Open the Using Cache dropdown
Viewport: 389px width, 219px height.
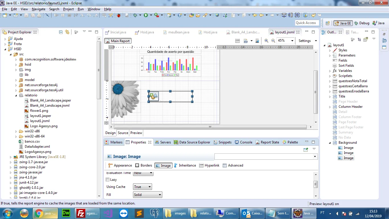142,187
